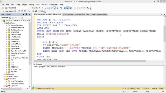
Task: Click the Save floppy disk icon
Action: [36, 11]
